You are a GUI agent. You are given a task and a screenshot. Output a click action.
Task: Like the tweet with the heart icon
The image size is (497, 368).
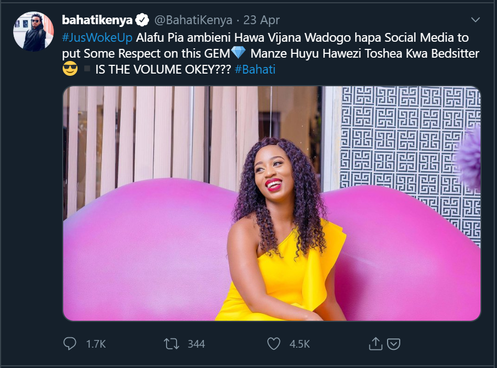coord(274,344)
